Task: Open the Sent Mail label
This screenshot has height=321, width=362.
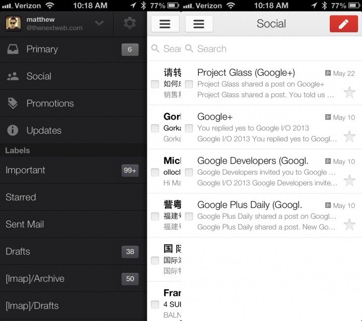Action: click(x=25, y=224)
